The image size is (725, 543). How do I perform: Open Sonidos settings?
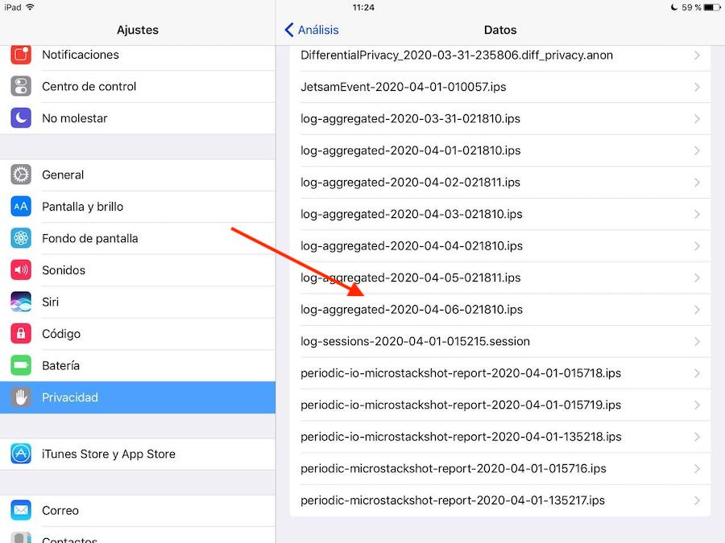(x=137, y=270)
